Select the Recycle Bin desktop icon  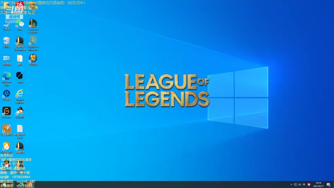pyautogui.click(x=7, y=42)
